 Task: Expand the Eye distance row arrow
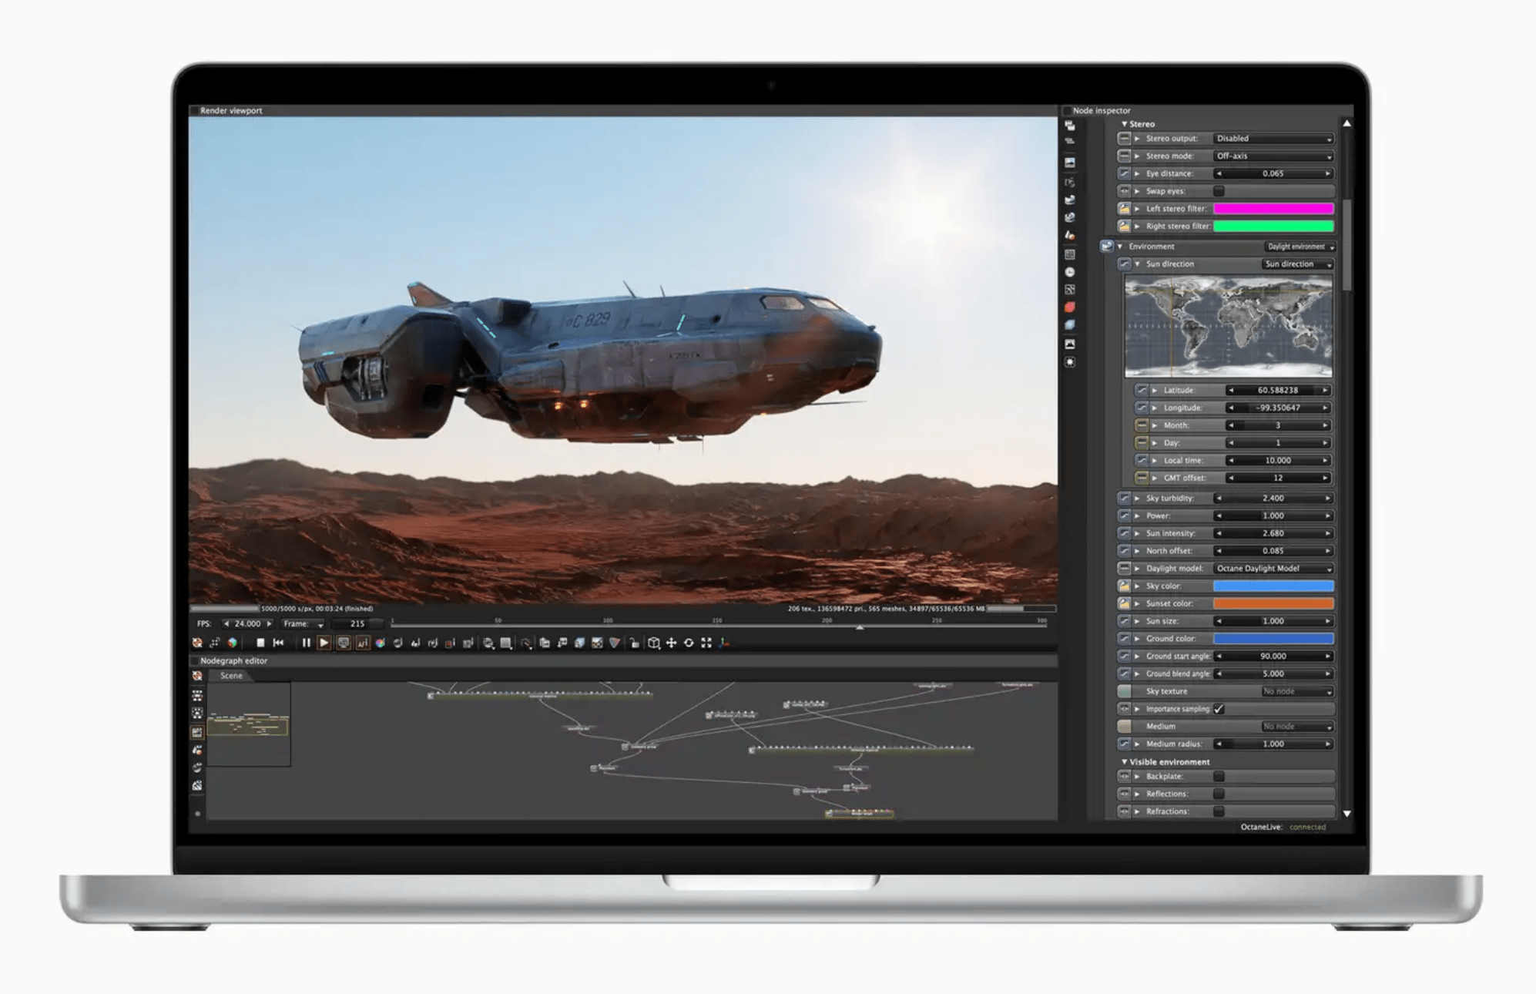coord(1137,174)
